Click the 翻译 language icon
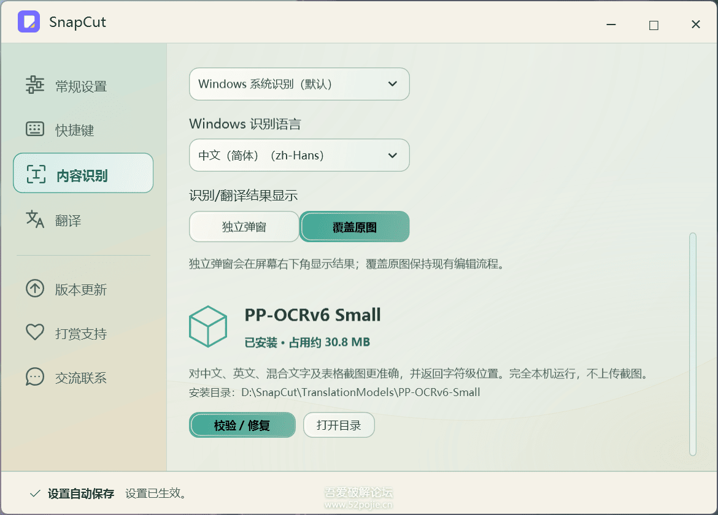Image resolution: width=718 pixels, height=515 pixels. click(35, 219)
